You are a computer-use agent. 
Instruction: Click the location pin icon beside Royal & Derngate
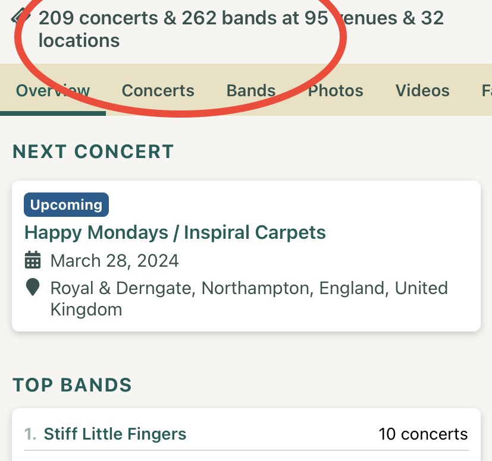click(33, 287)
